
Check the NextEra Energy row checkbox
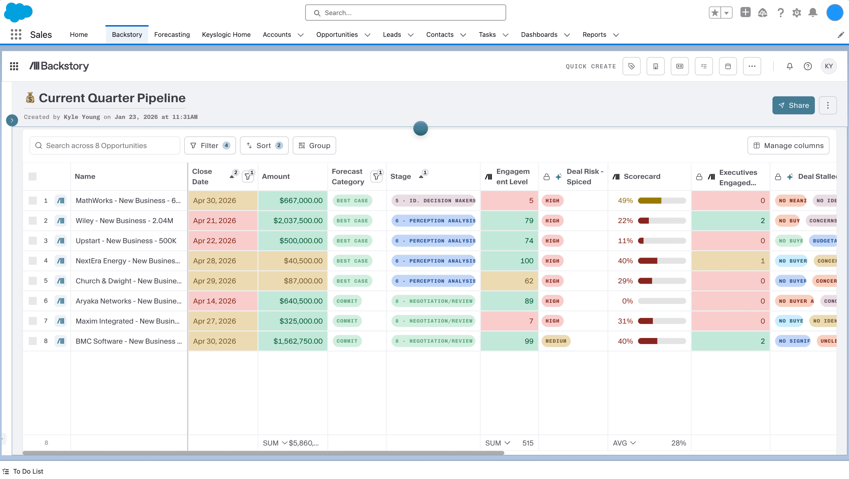click(x=33, y=261)
